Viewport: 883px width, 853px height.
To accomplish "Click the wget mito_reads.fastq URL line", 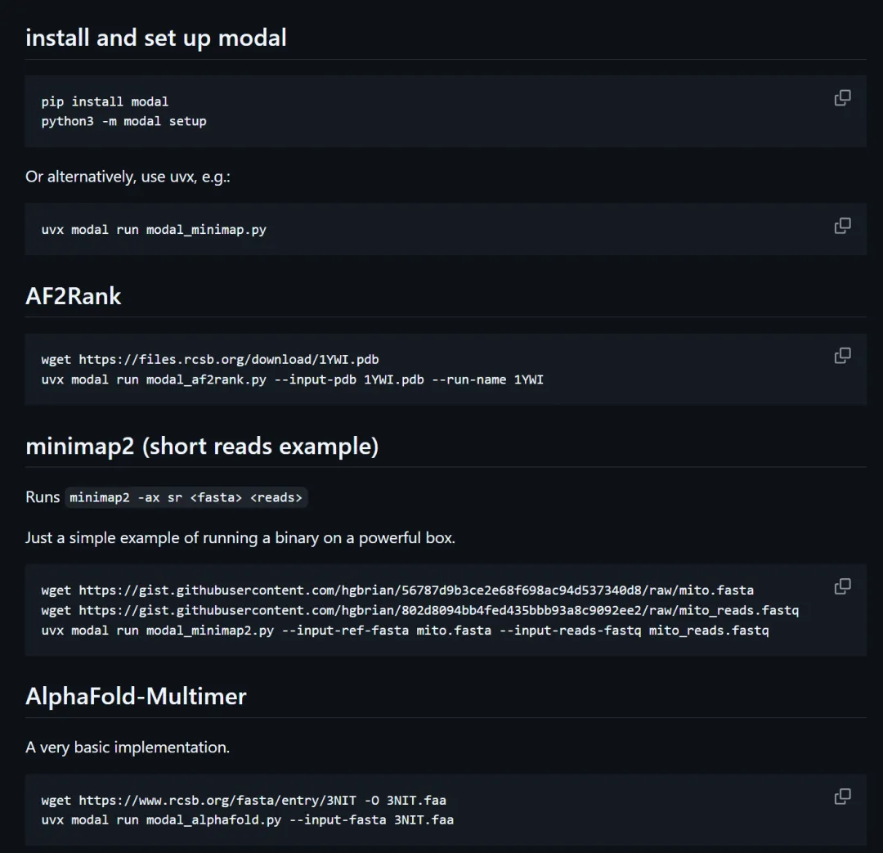I will tap(419, 610).
